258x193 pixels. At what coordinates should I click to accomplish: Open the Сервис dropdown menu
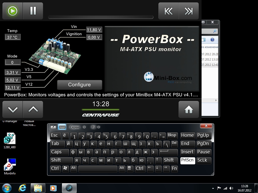(x=78, y=127)
